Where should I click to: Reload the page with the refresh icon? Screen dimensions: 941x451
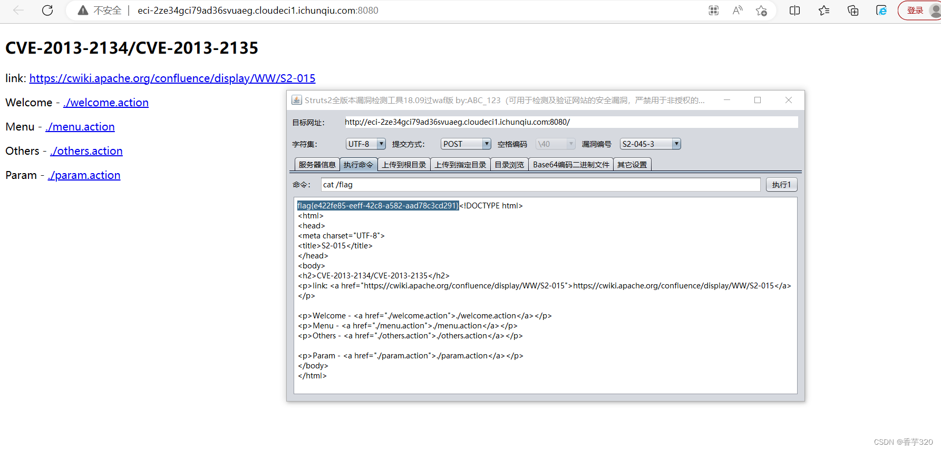(x=47, y=11)
